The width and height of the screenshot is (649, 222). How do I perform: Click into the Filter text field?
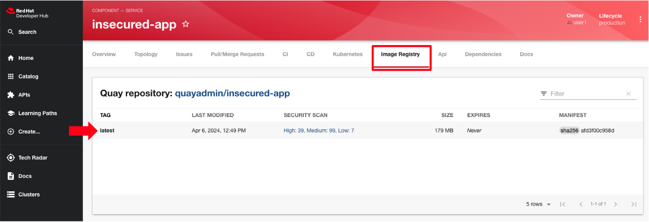pyautogui.click(x=586, y=94)
